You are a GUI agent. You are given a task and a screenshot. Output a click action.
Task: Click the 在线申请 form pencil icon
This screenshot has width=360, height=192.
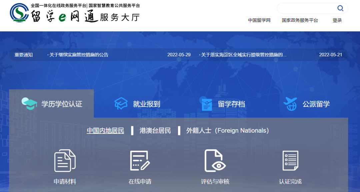140,161
